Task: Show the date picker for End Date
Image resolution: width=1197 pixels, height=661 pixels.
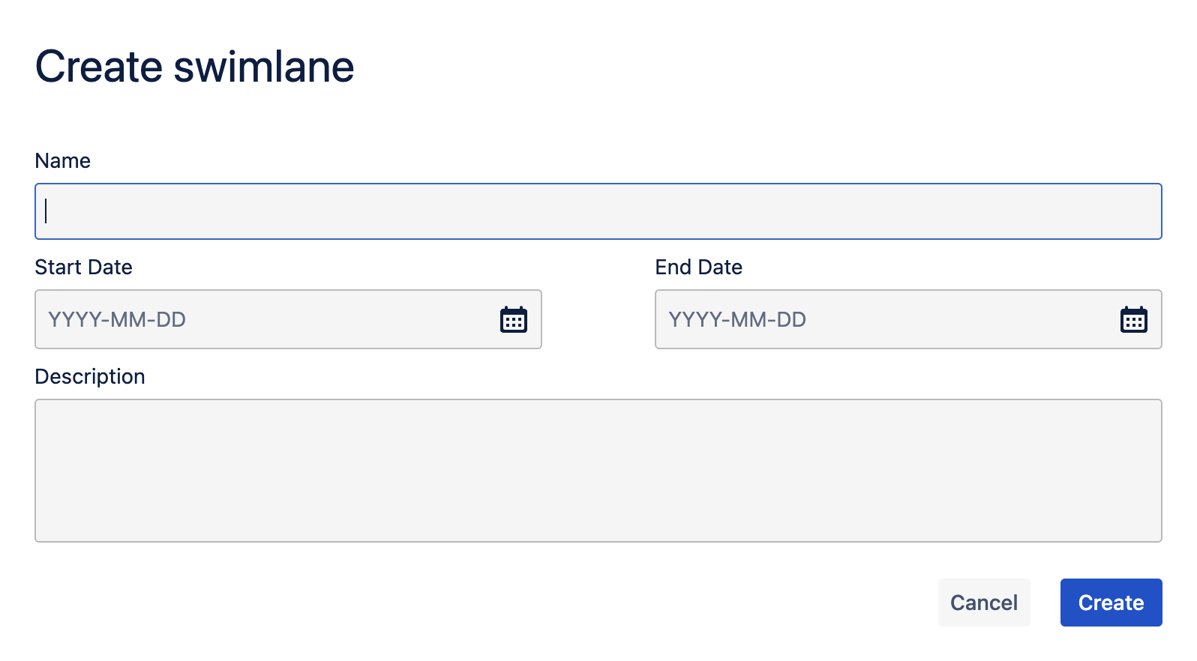Action: 1133,320
